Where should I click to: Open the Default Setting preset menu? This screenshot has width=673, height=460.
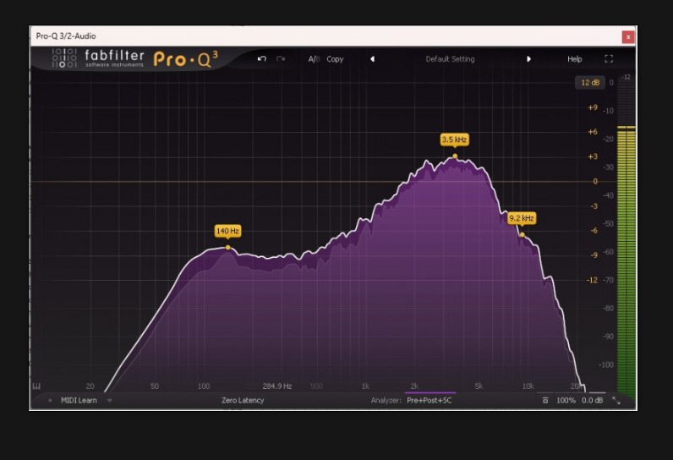pyautogui.click(x=450, y=59)
